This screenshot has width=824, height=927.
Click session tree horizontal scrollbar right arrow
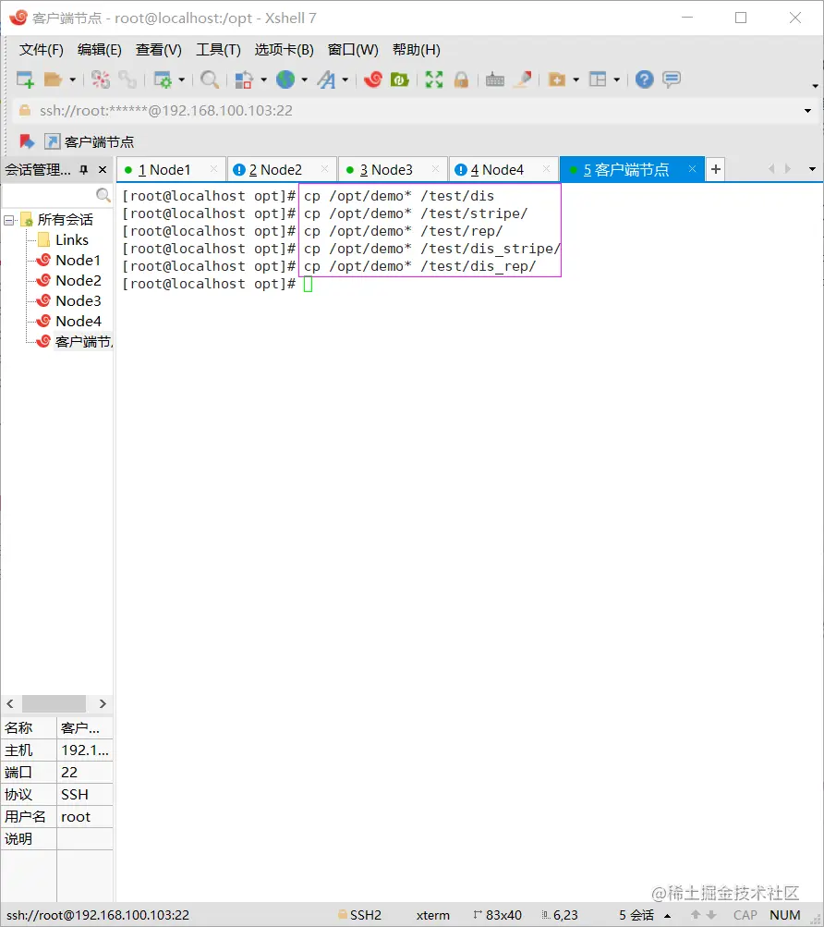point(103,703)
